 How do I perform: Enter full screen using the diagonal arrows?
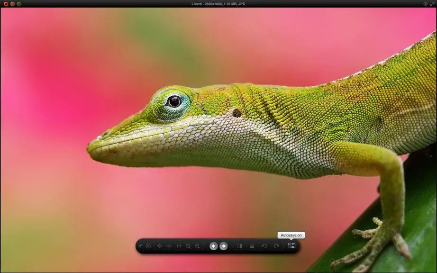tap(432, 4)
